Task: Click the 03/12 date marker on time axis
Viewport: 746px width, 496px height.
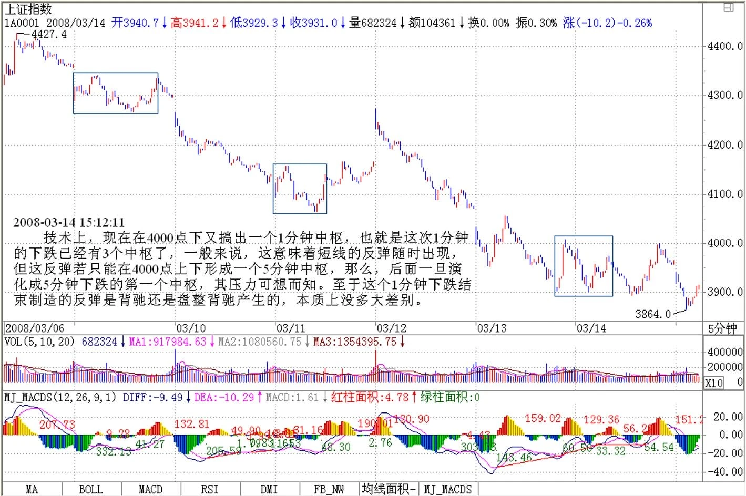Action: 392,328
